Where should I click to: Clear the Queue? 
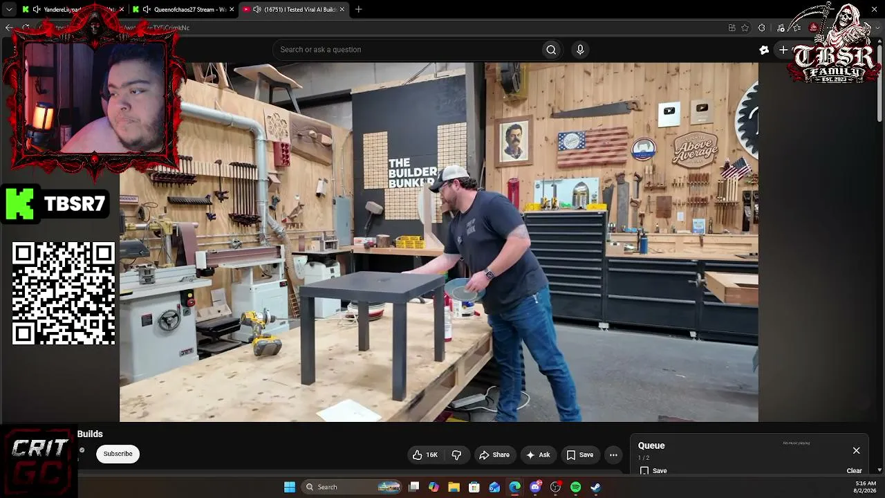pos(855,471)
